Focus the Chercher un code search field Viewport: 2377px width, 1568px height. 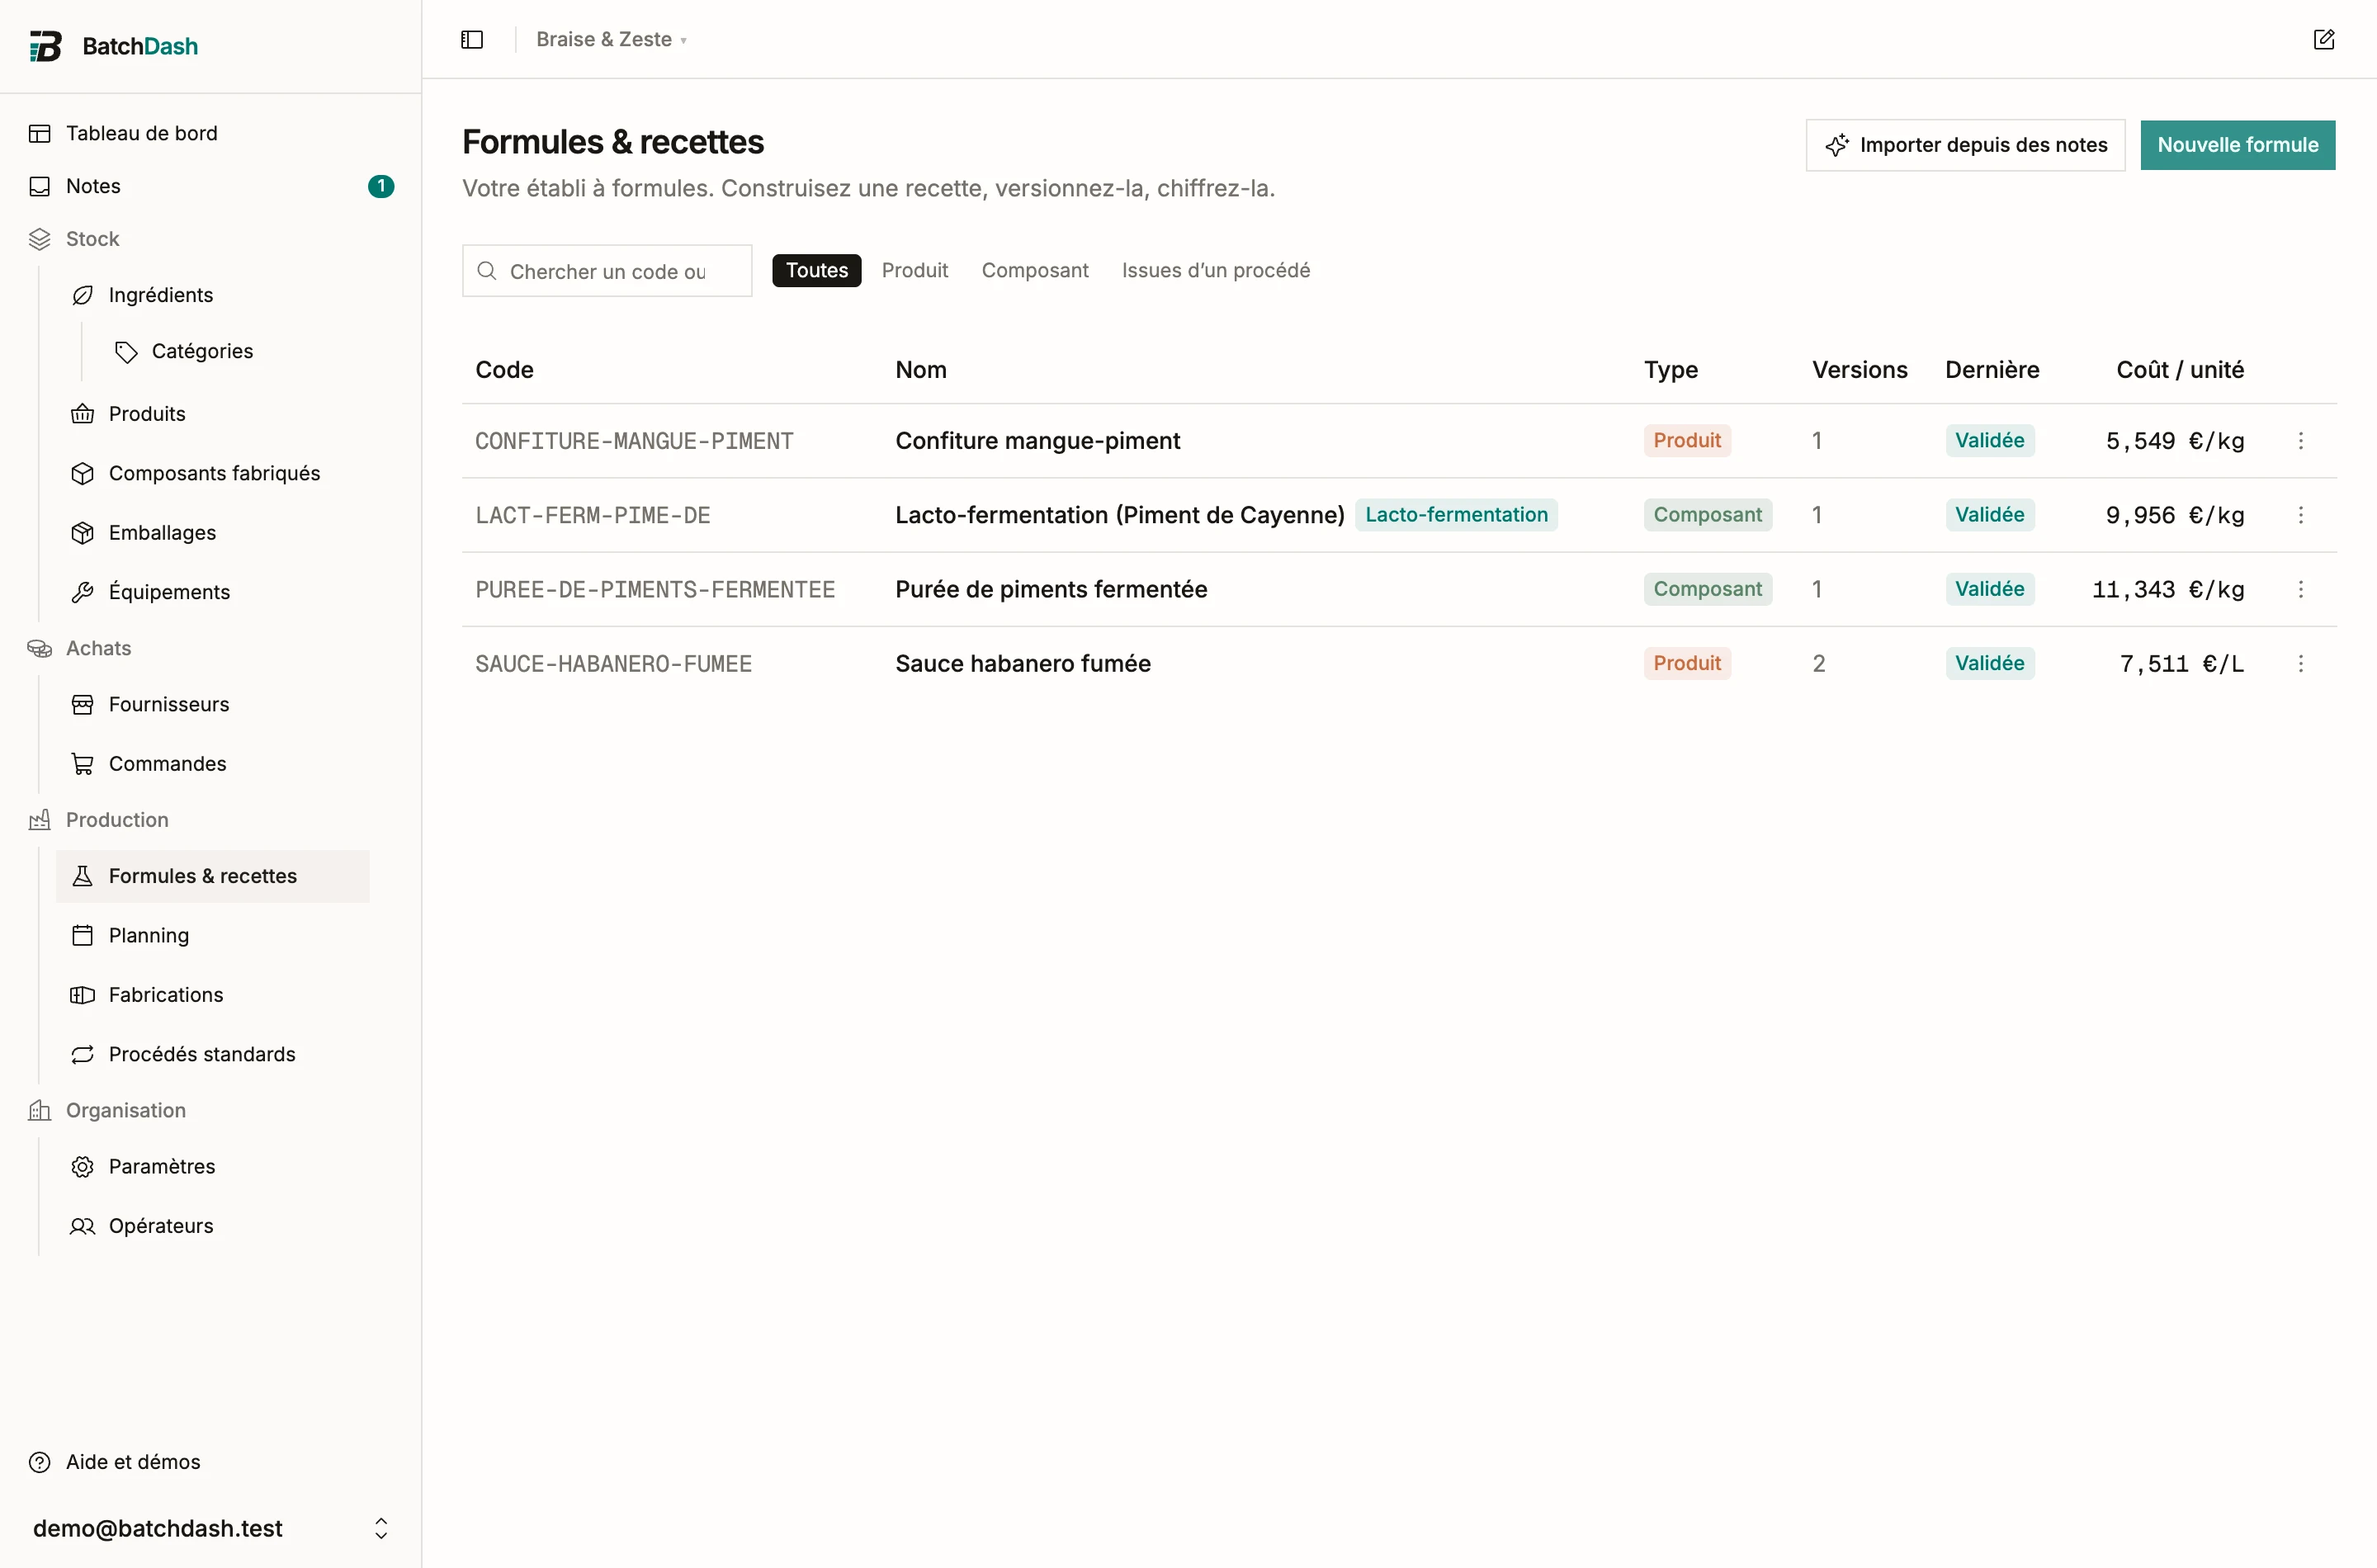tap(607, 271)
